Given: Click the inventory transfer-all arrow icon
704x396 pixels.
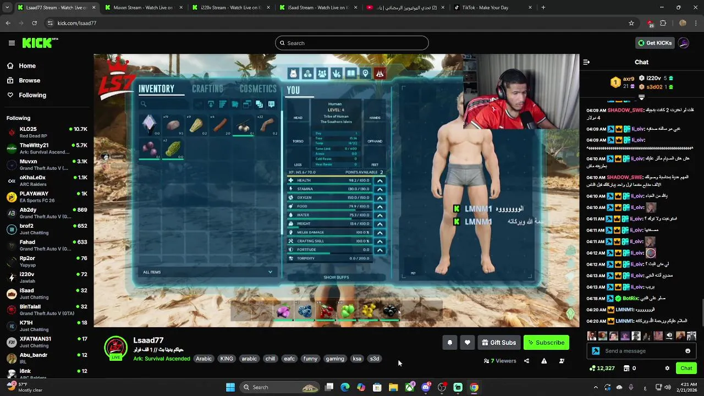Looking at the screenshot, I should pos(211,104).
